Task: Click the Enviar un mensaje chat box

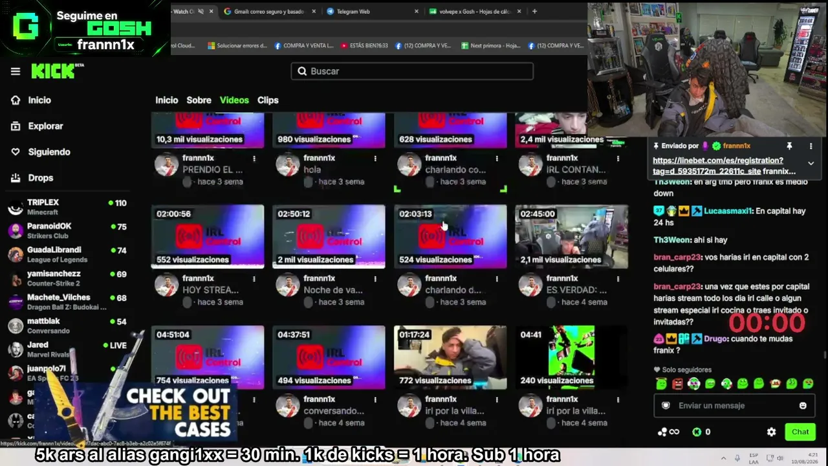Action: [x=734, y=406]
